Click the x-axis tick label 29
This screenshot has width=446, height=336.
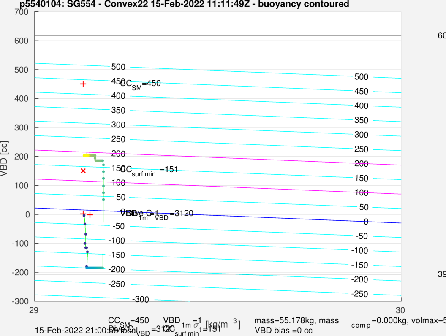tap(33, 310)
